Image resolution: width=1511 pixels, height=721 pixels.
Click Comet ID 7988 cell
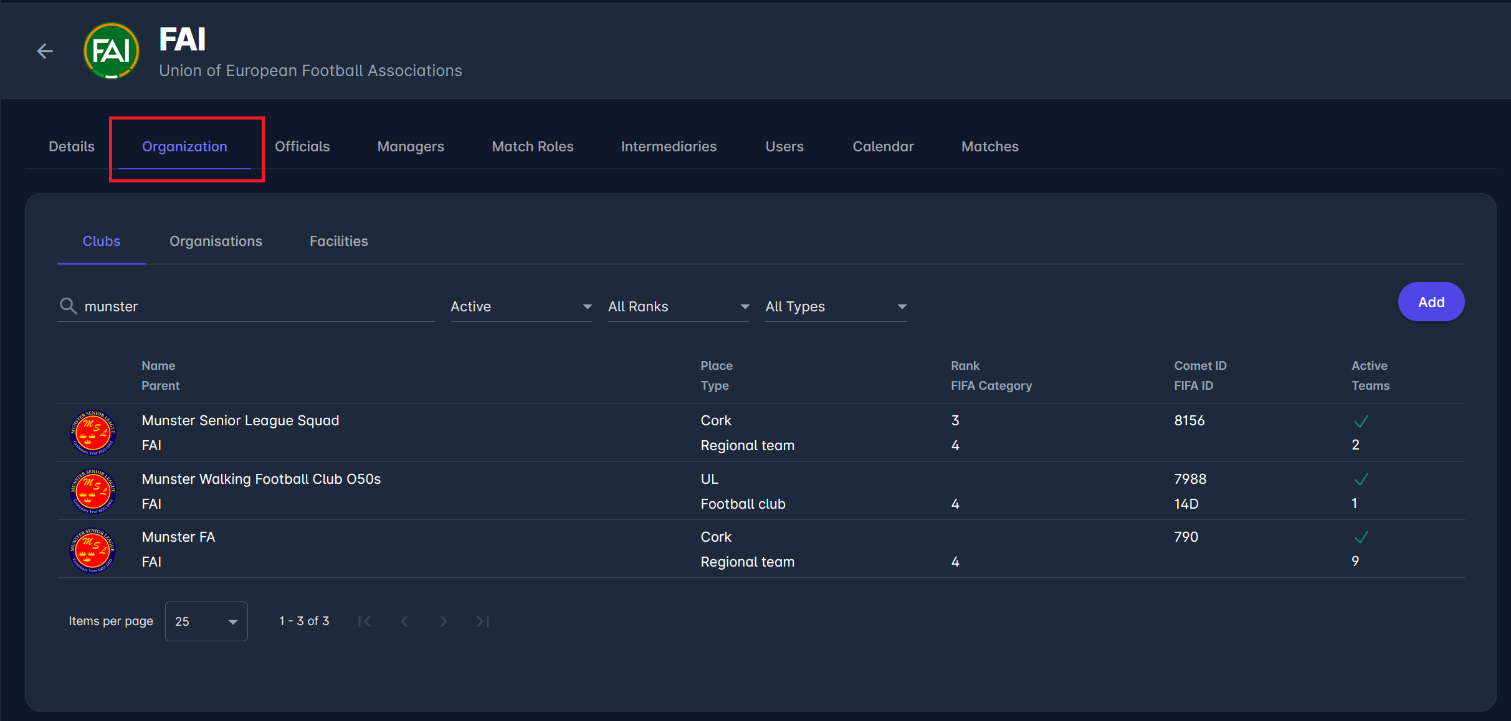(x=1190, y=479)
